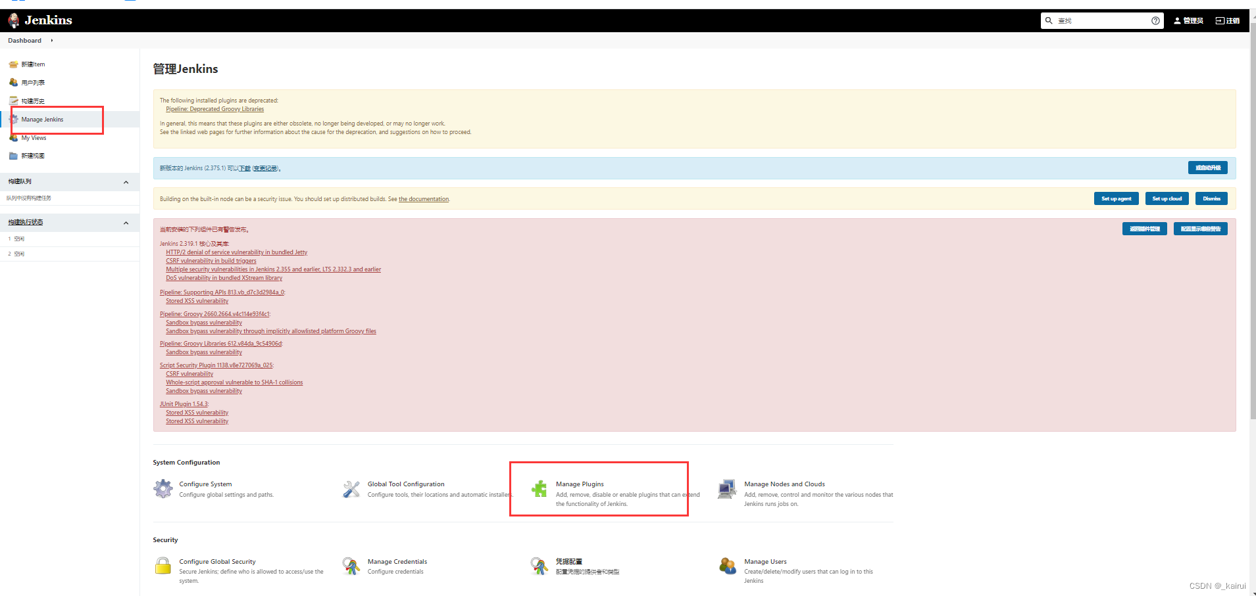
Task: Click the Manage Jenkins gear icon in sidebar
Action: [x=14, y=120]
